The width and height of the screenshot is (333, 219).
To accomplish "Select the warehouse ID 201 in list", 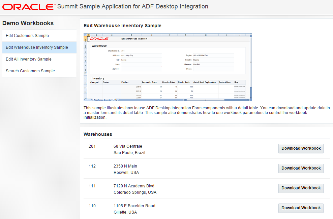I will tap(92, 146).
